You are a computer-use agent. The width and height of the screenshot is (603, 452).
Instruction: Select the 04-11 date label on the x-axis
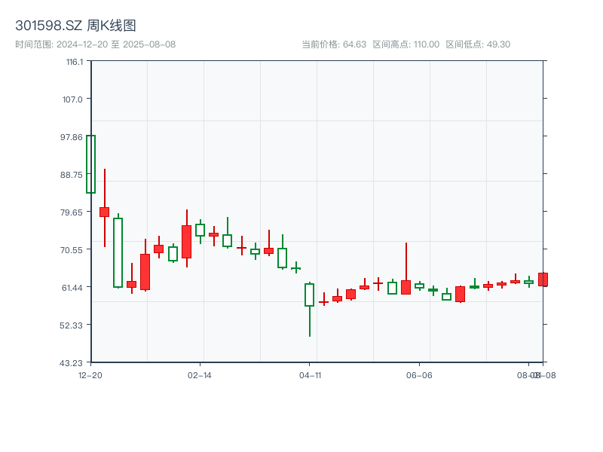[310, 374]
